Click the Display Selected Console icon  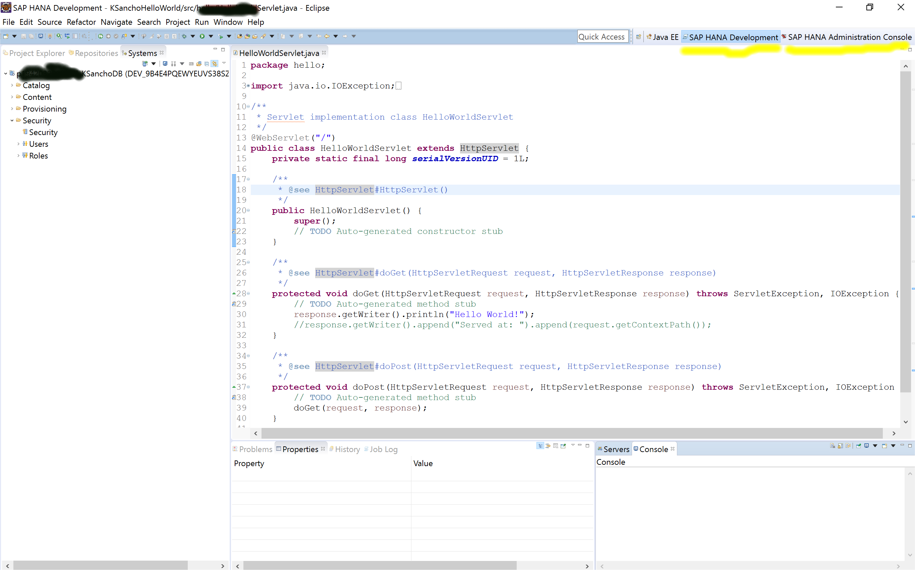[x=866, y=446]
